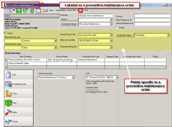Open the Tasks panel in the sidebar
The height and width of the screenshot is (127, 172).
click(19, 93)
